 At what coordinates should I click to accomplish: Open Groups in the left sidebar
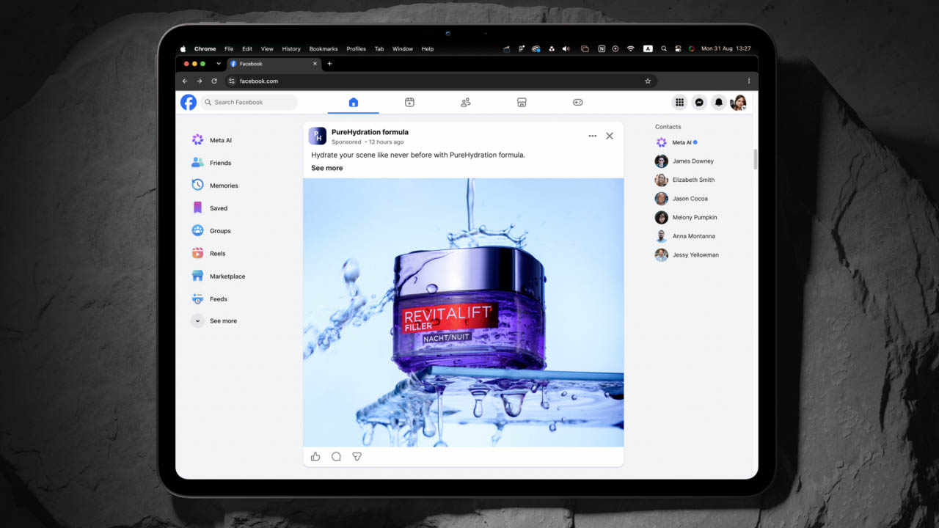211,231
